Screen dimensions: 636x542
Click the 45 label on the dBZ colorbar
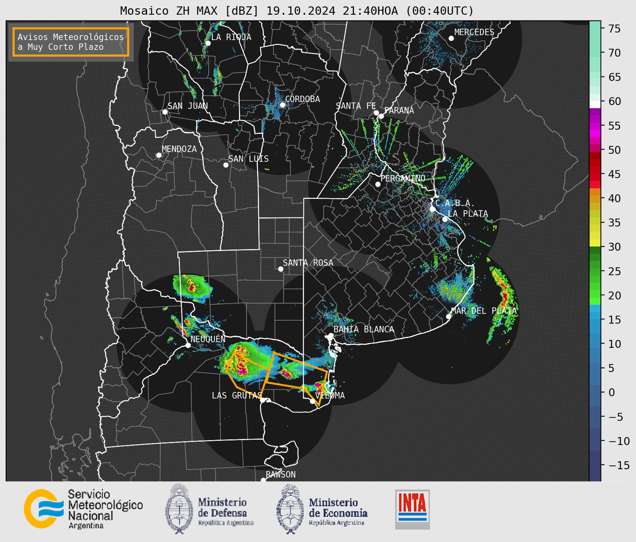tap(614, 174)
